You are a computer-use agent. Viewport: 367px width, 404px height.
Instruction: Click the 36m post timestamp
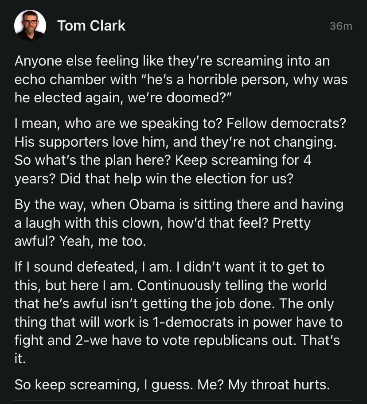click(x=341, y=26)
